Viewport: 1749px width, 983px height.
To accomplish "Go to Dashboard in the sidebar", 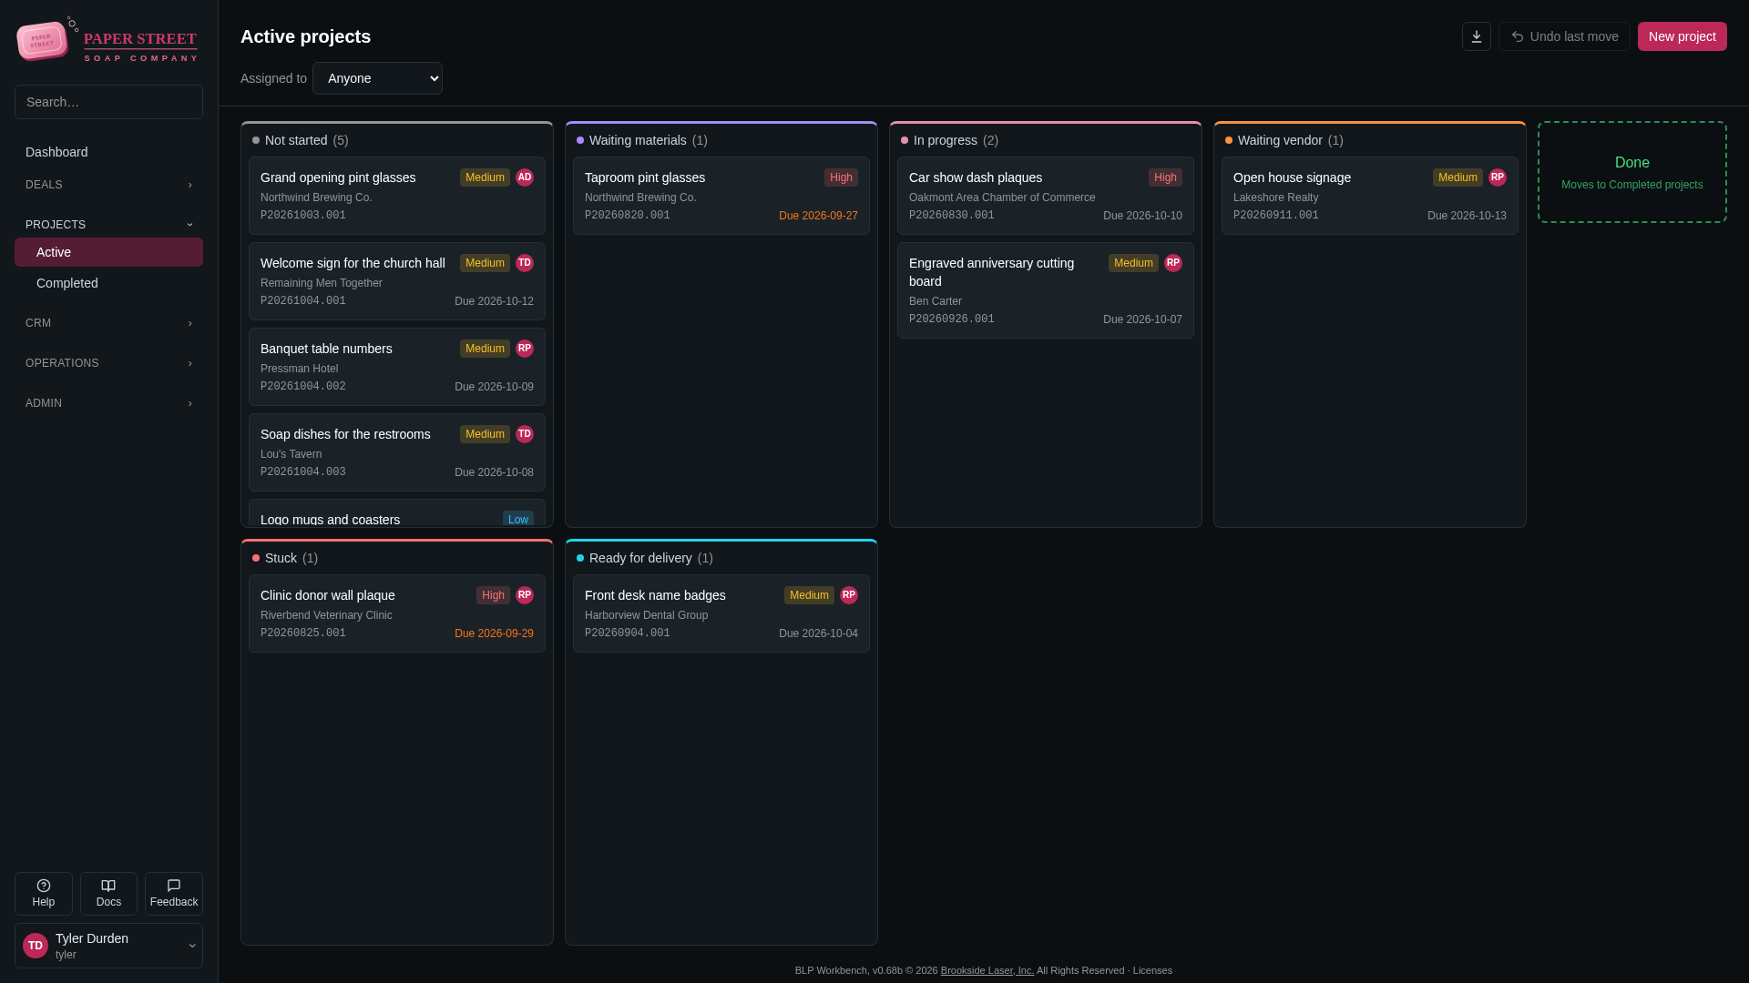I will (x=108, y=152).
